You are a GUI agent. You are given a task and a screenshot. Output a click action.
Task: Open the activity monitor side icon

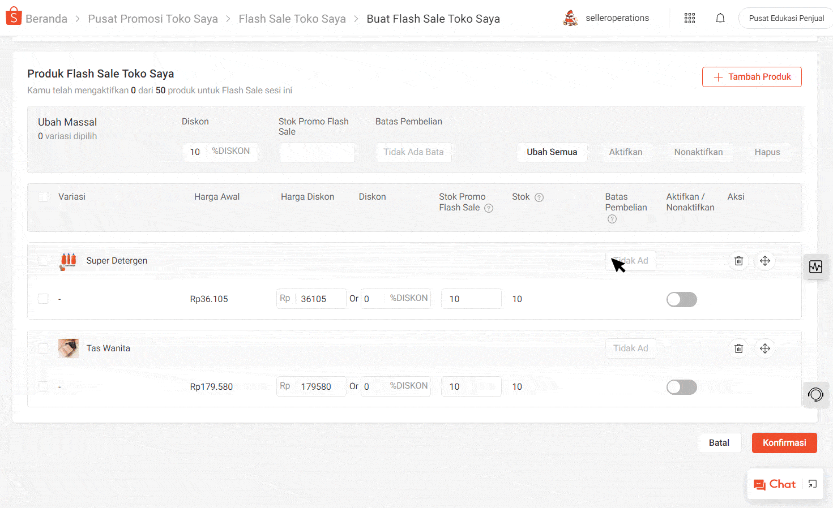(x=815, y=267)
